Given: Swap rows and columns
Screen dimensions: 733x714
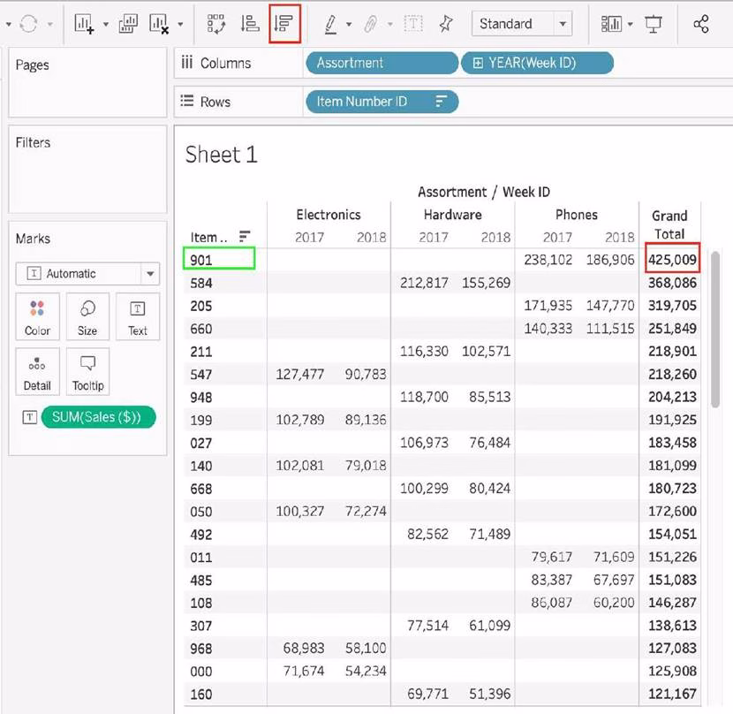Looking at the screenshot, I should pyautogui.click(x=215, y=24).
